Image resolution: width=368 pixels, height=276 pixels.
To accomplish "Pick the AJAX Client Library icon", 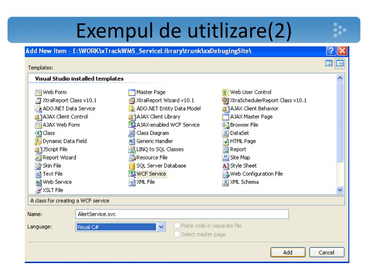I will pyautogui.click(x=132, y=117).
